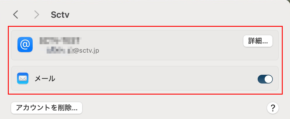Click the internet account row background
Screen dimensions: 290x119
[x=145, y=45]
